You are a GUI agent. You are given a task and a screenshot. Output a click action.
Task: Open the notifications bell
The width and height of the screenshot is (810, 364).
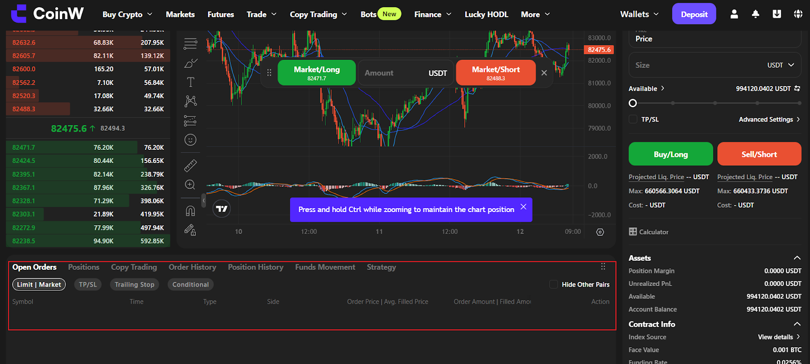click(755, 14)
